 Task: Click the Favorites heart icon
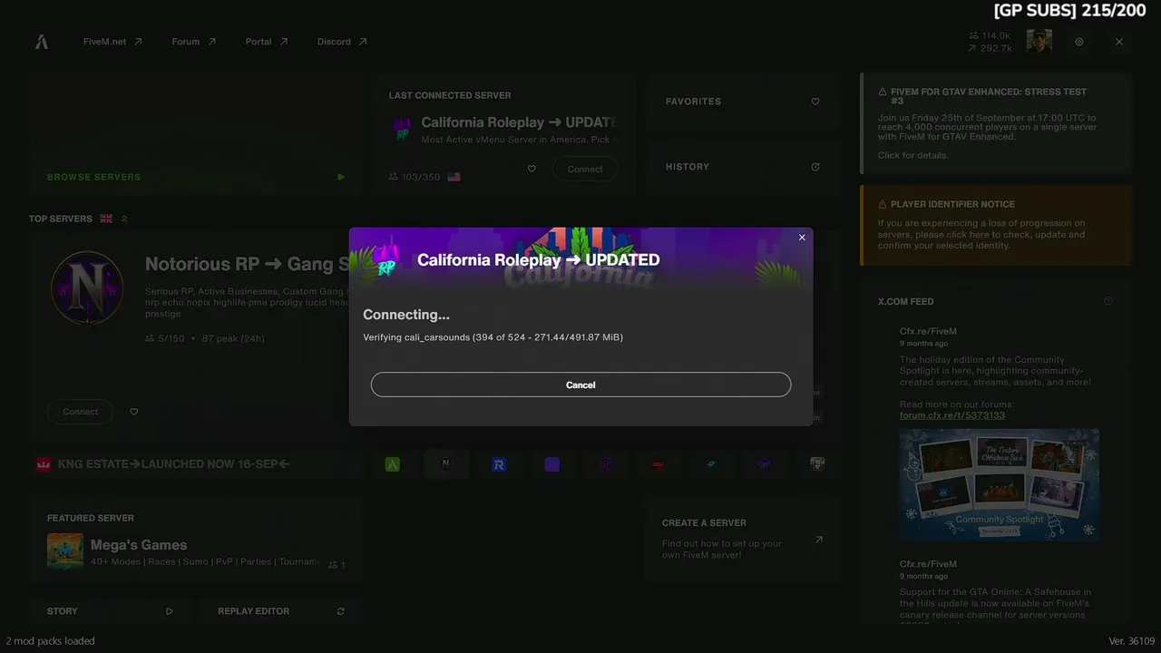[x=815, y=102]
